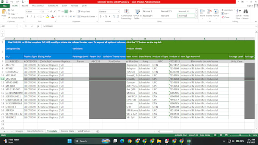The image size is (258, 145).
Task: Click Increase Decimal icon
Action: 114,16
